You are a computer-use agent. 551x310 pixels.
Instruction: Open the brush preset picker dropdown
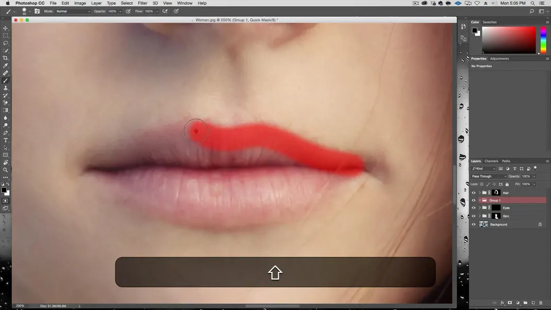point(30,11)
